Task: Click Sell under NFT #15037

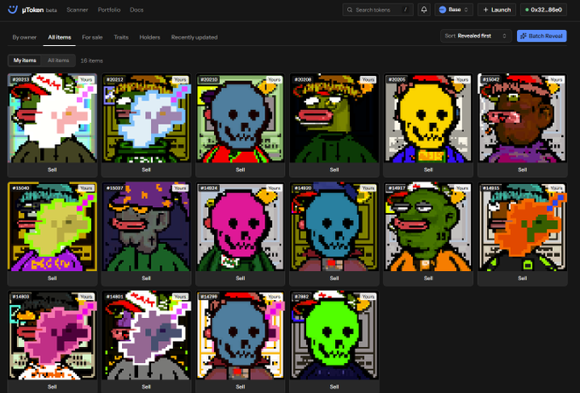Action: pos(146,278)
